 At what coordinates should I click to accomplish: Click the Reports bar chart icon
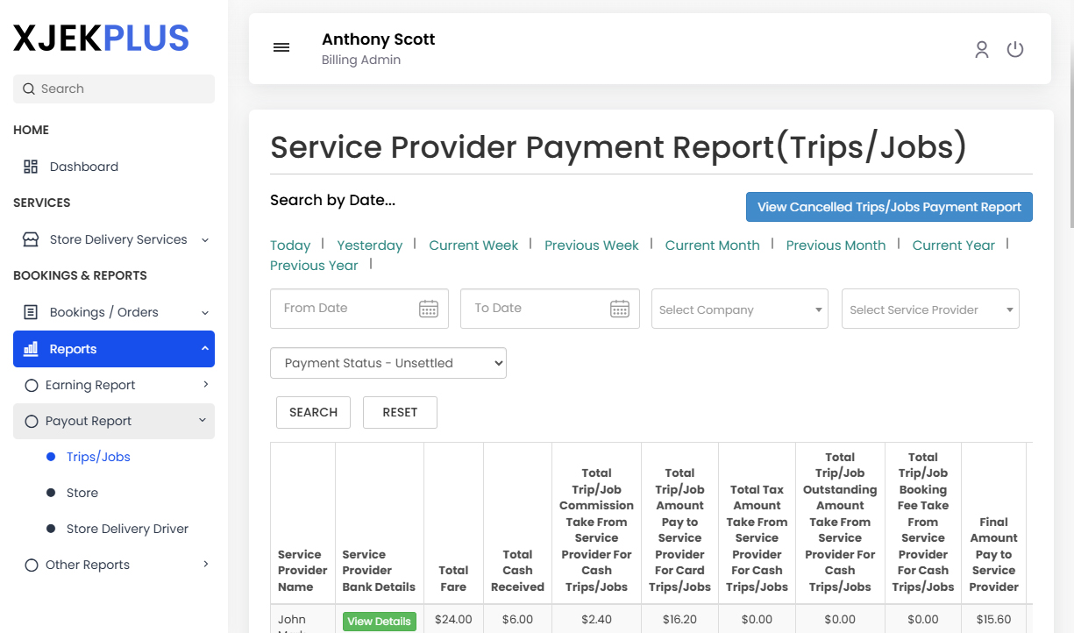pos(30,348)
